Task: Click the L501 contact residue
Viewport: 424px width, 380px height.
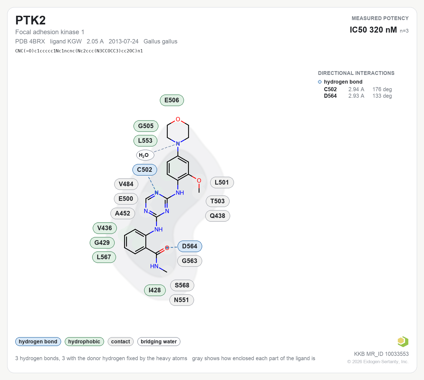Action: (x=222, y=182)
